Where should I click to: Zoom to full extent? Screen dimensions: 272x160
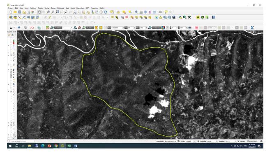pyautogui.click(x=57, y=12)
